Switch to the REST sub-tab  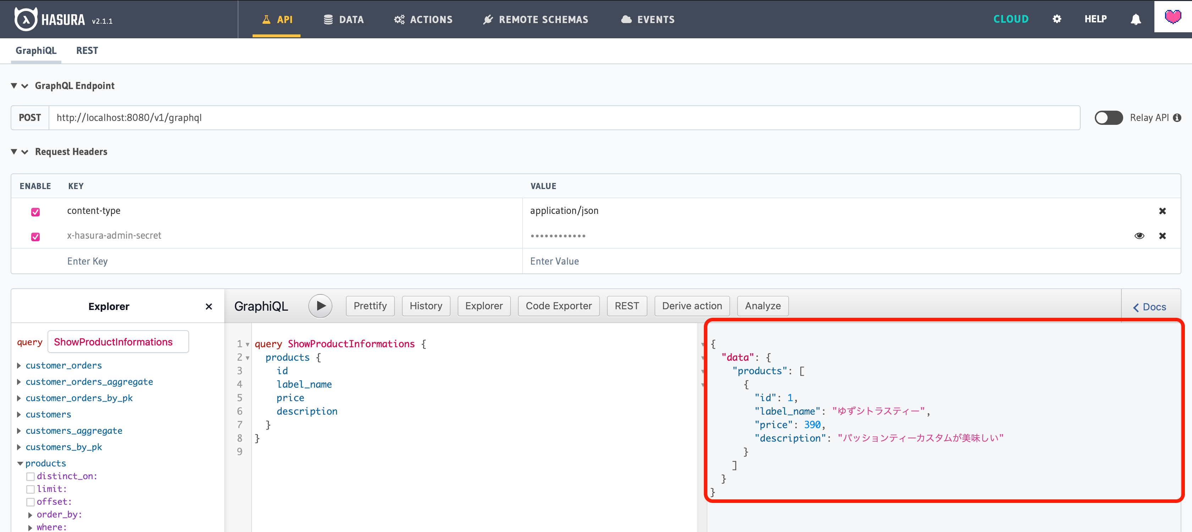coord(87,50)
